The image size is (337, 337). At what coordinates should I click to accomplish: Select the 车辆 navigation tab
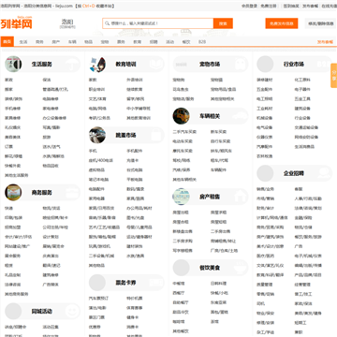pyautogui.click(x=72, y=41)
